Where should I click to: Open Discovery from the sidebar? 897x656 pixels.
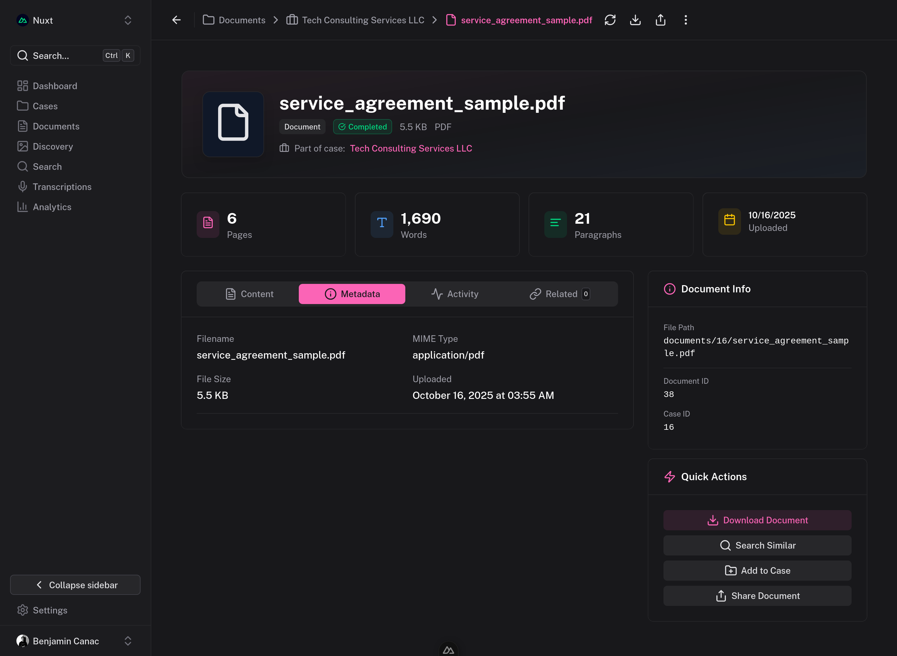click(53, 147)
